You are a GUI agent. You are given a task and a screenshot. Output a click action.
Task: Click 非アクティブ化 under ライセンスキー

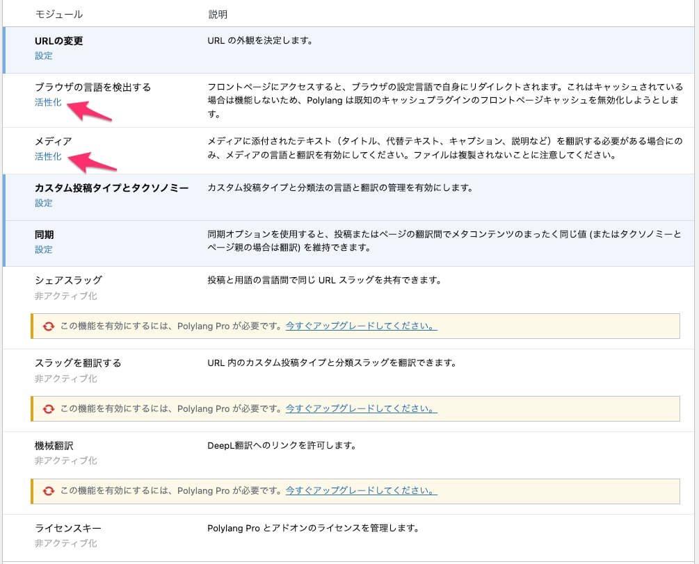click(x=65, y=543)
